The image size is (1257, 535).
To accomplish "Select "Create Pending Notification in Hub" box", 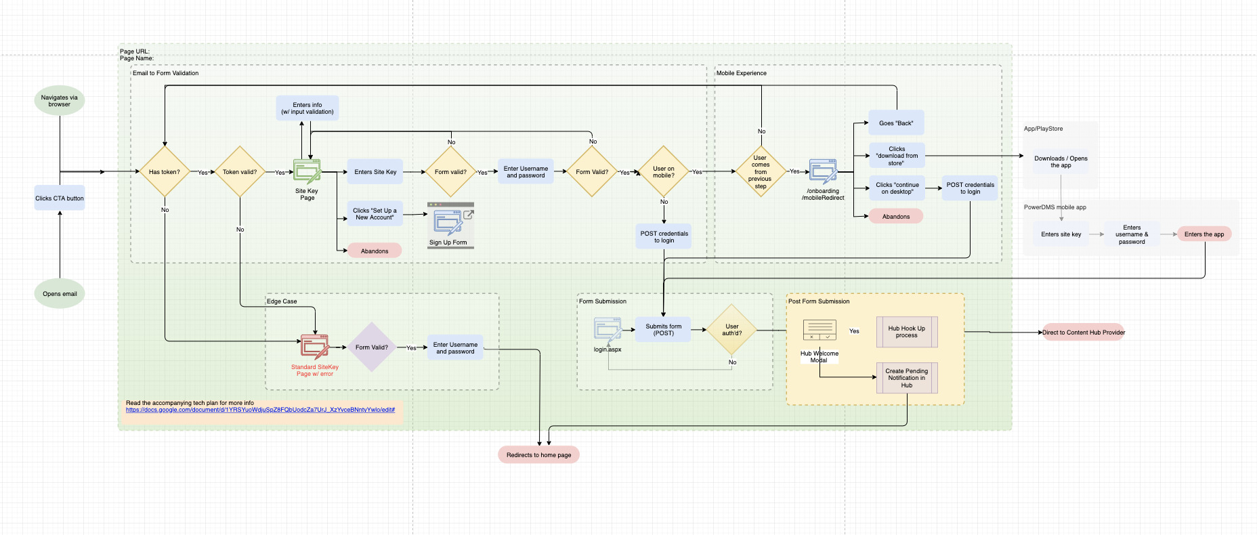I will (x=907, y=378).
